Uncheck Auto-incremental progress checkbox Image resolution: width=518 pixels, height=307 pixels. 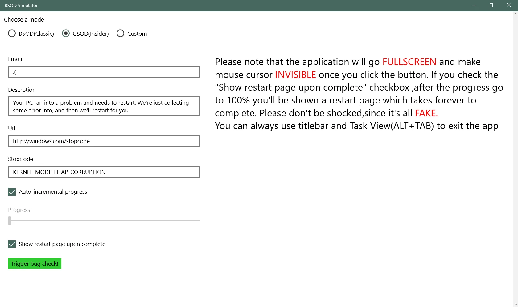coord(12,192)
